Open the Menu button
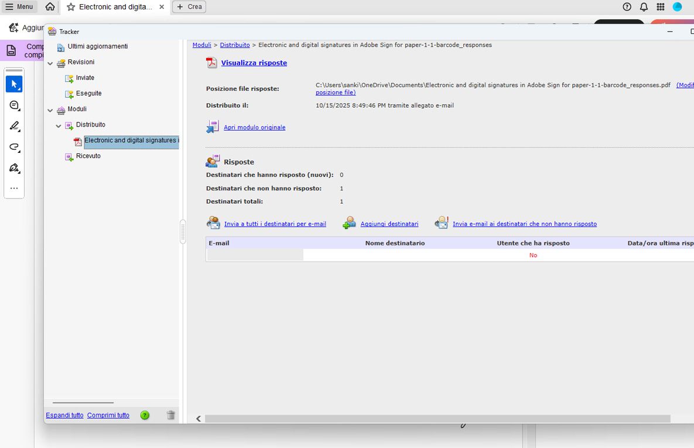 [19, 6]
